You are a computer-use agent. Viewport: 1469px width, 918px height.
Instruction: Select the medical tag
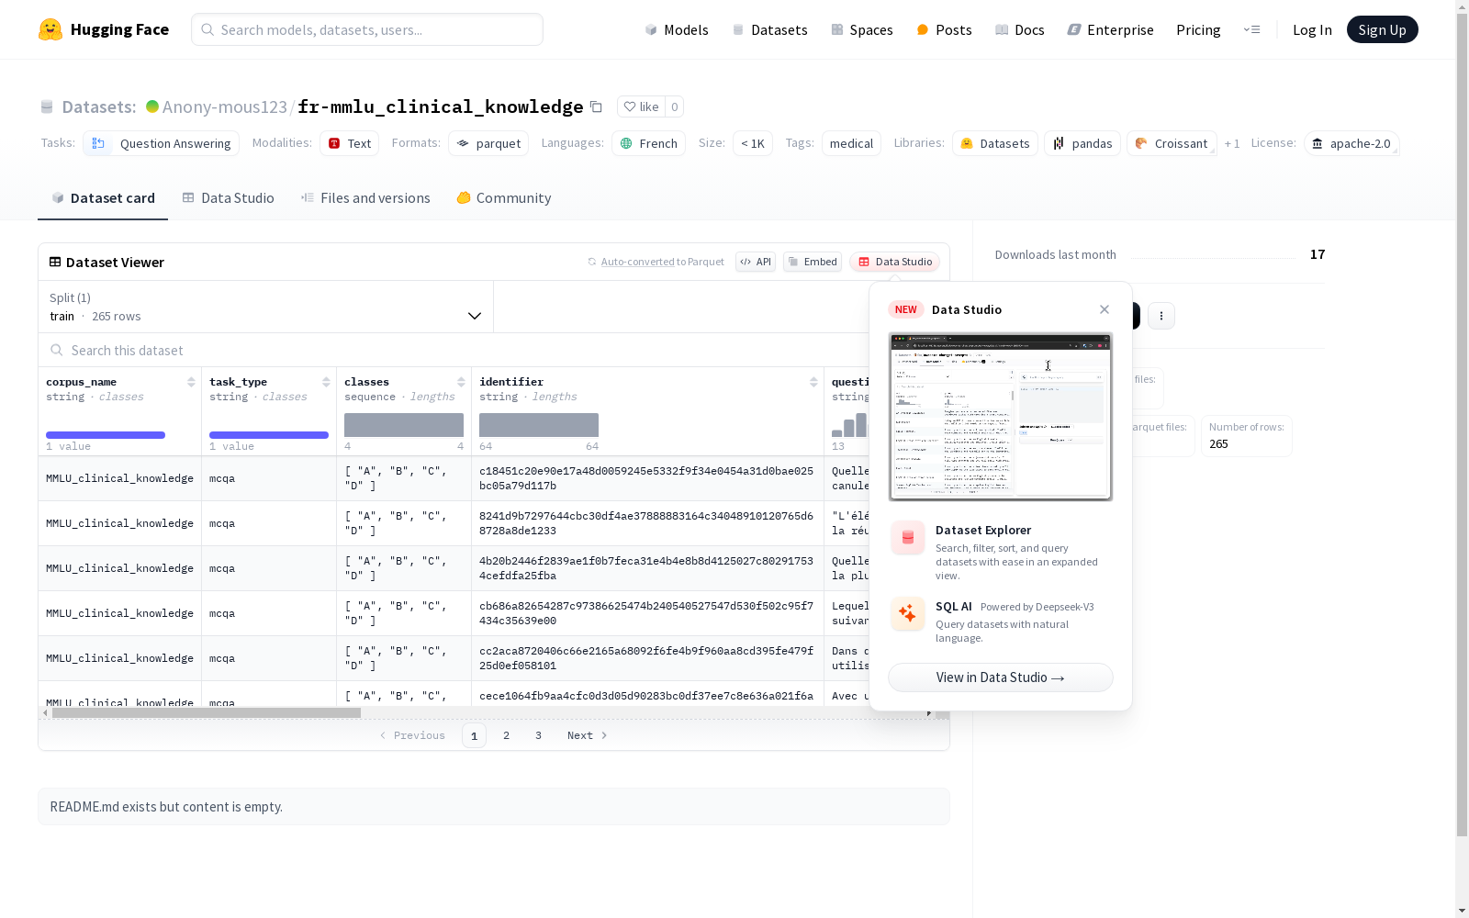pos(851,143)
